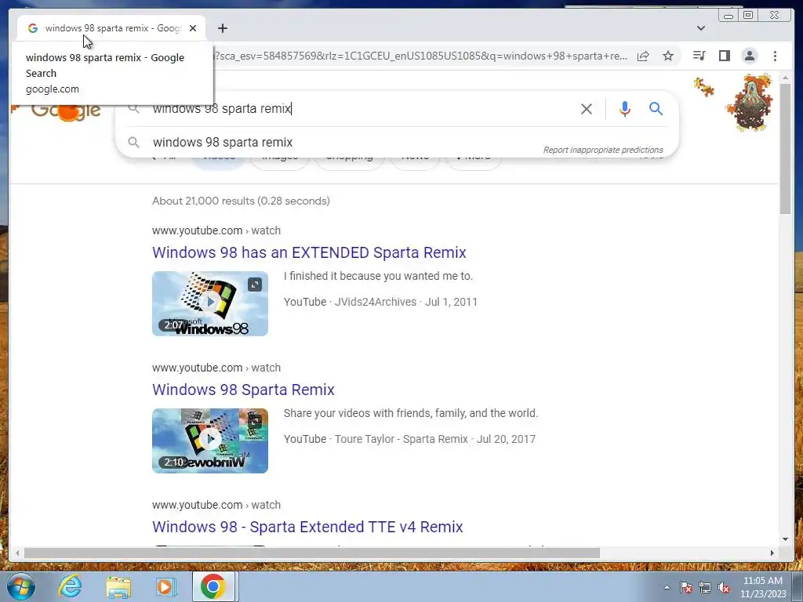Open Windows Media Player from taskbar
803x602 pixels.
click(165, 586)
